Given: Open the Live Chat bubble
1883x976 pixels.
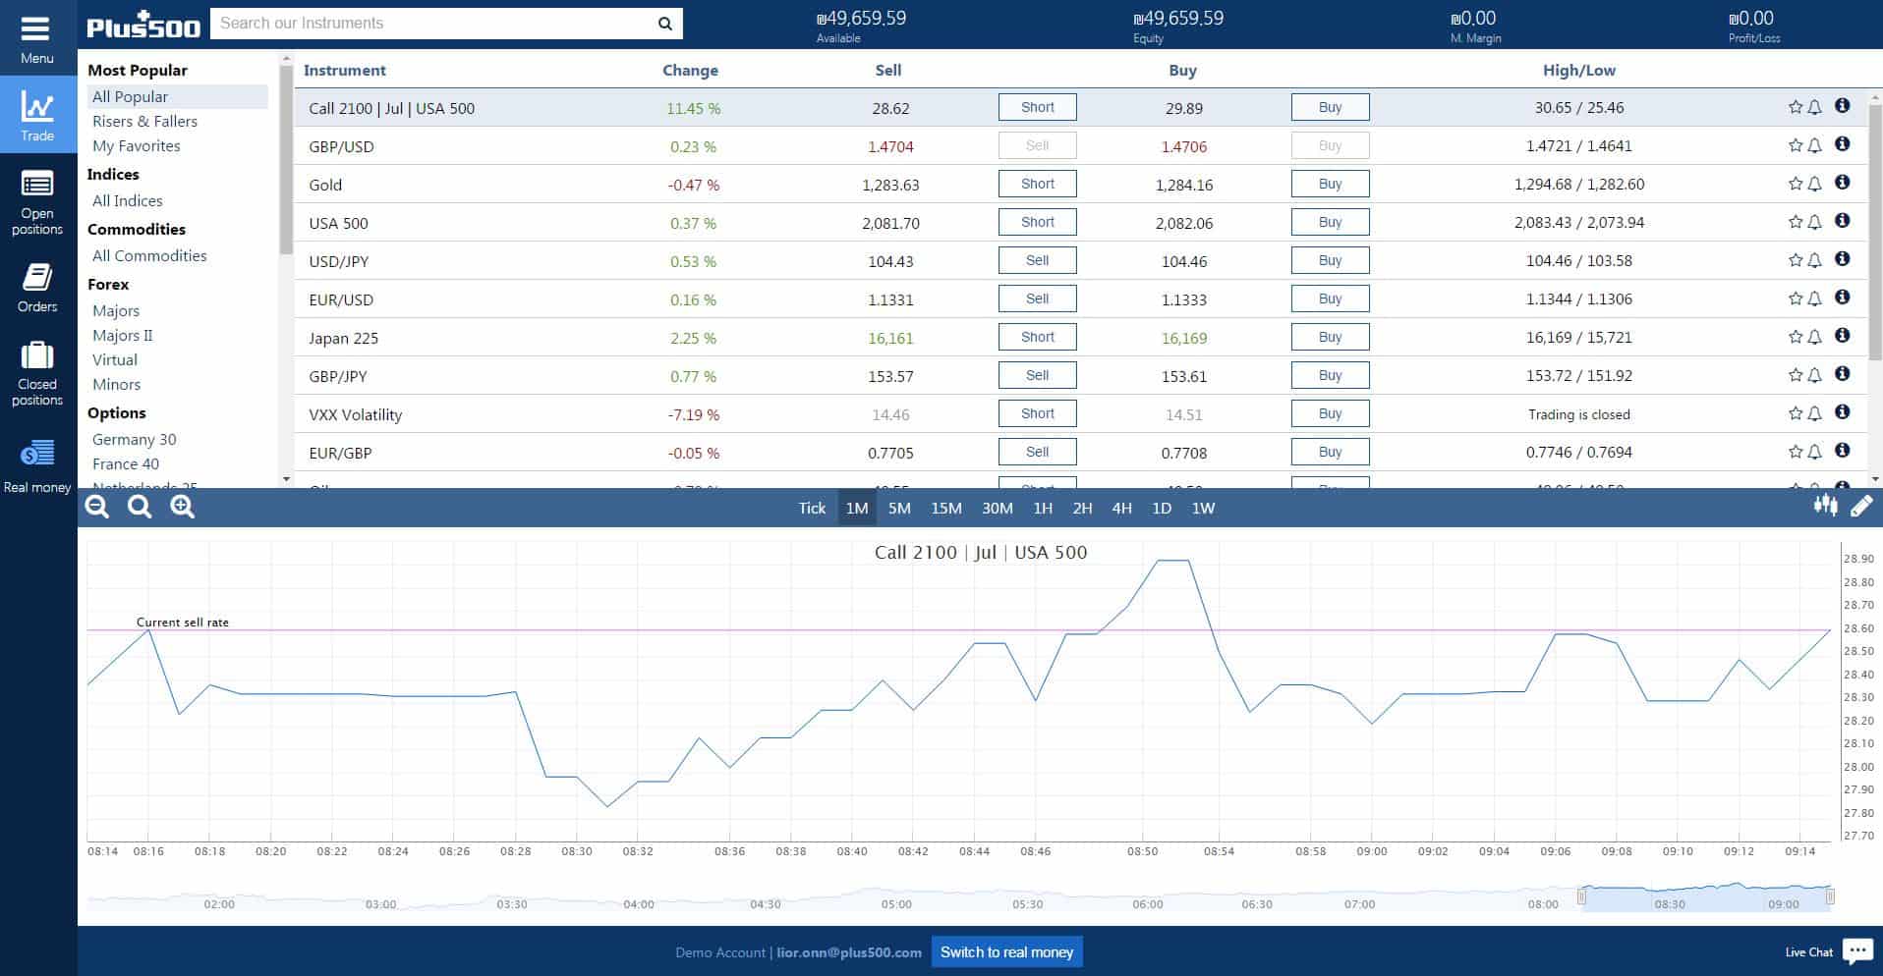Looking at the screenshot, I should coord(1857,950).
